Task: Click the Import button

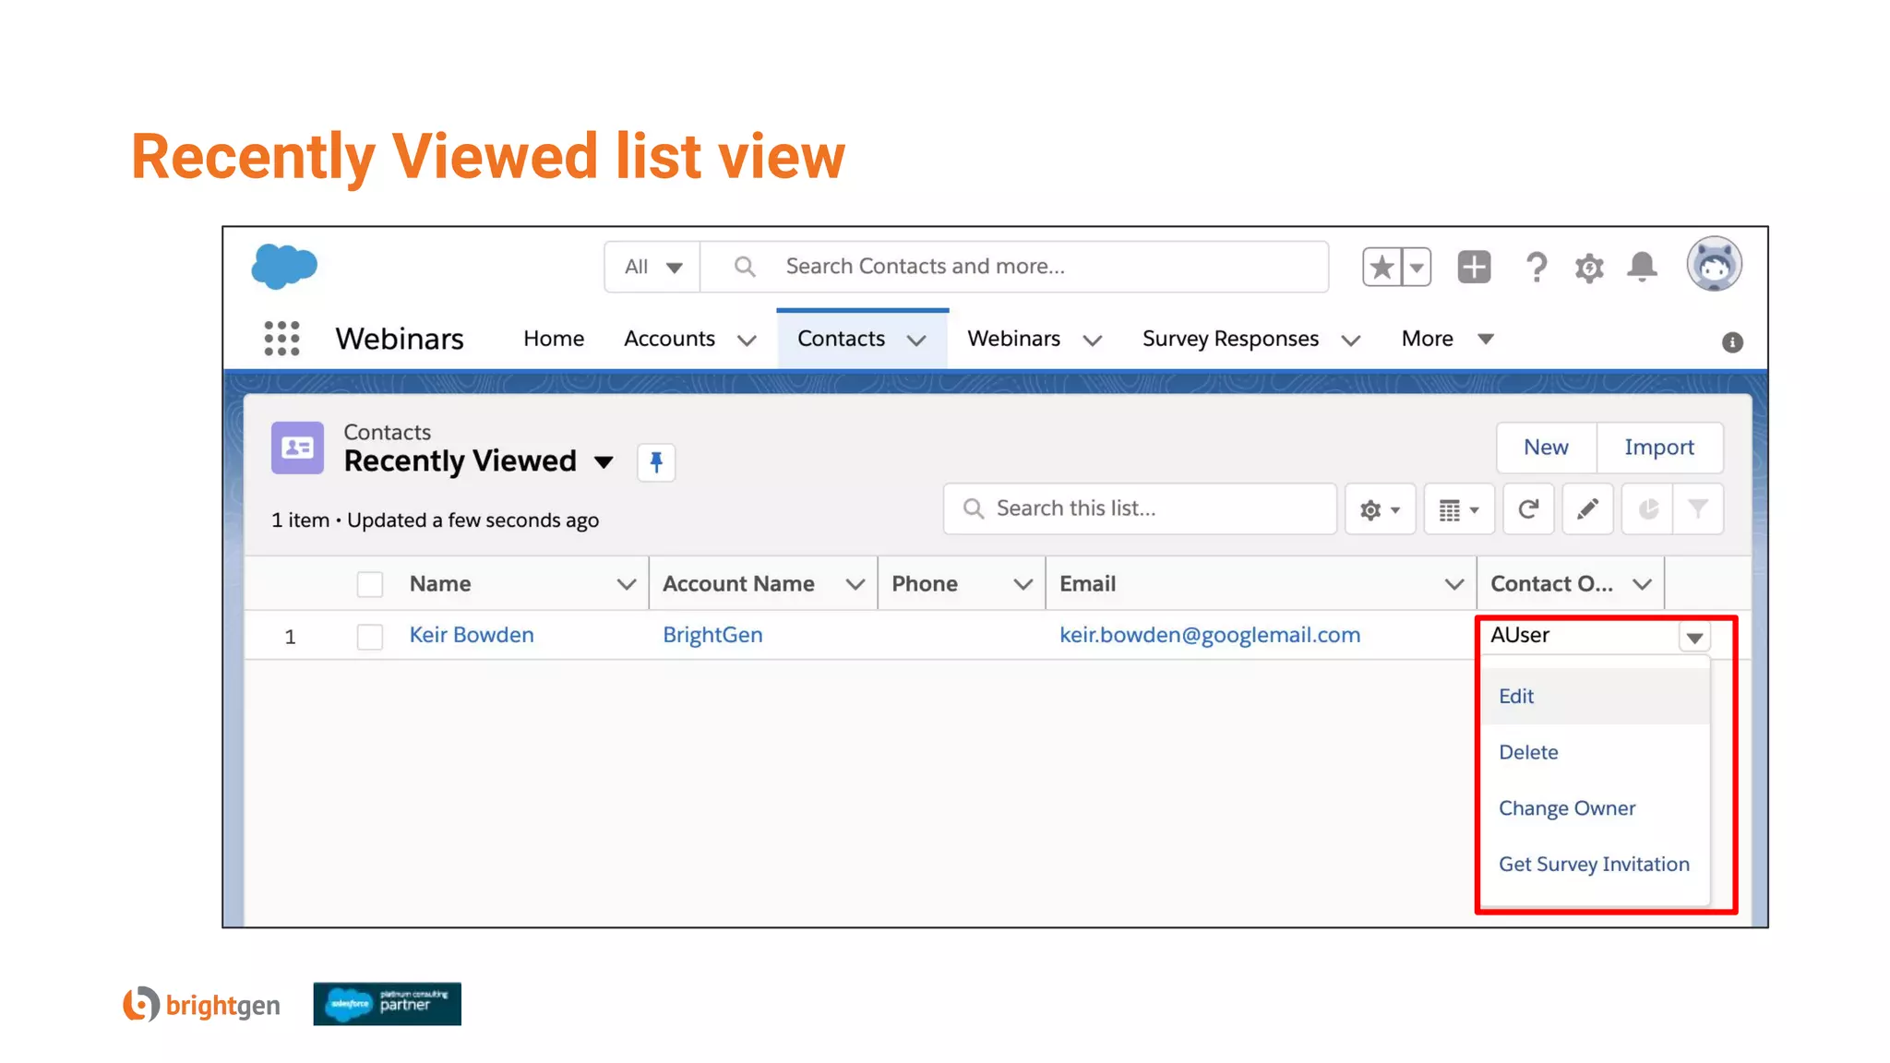Action: 1659,448
